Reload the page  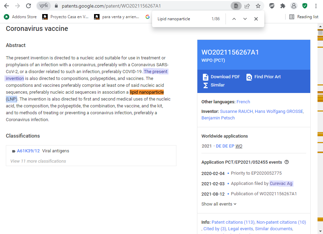click(28, 6)
